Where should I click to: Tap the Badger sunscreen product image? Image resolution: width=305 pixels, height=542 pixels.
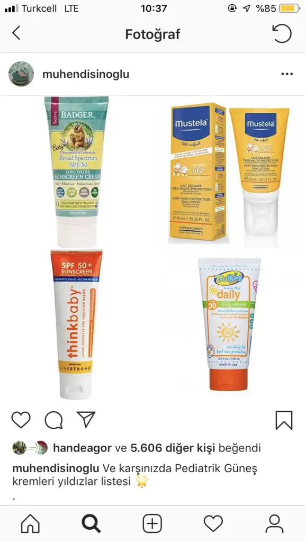[76, 171]
